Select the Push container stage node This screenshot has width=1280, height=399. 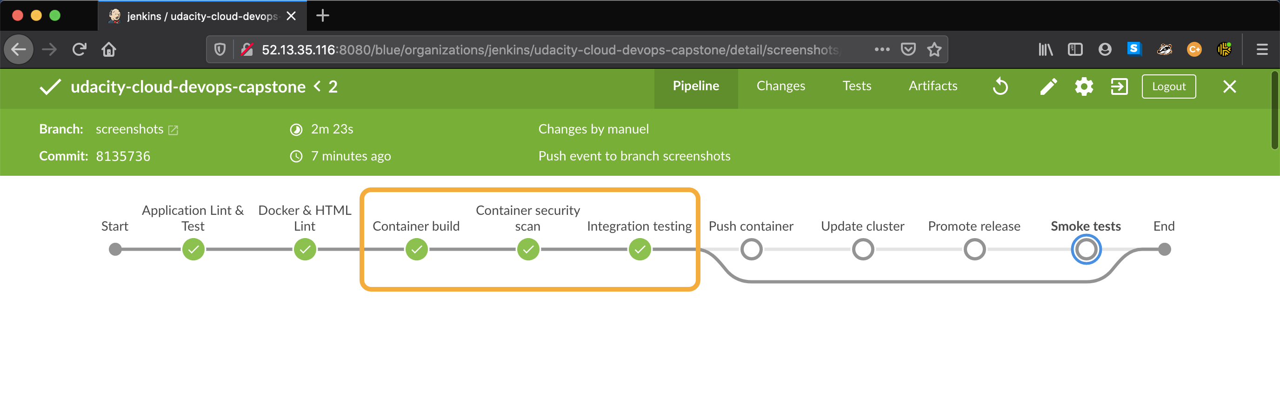pos(751,249)
